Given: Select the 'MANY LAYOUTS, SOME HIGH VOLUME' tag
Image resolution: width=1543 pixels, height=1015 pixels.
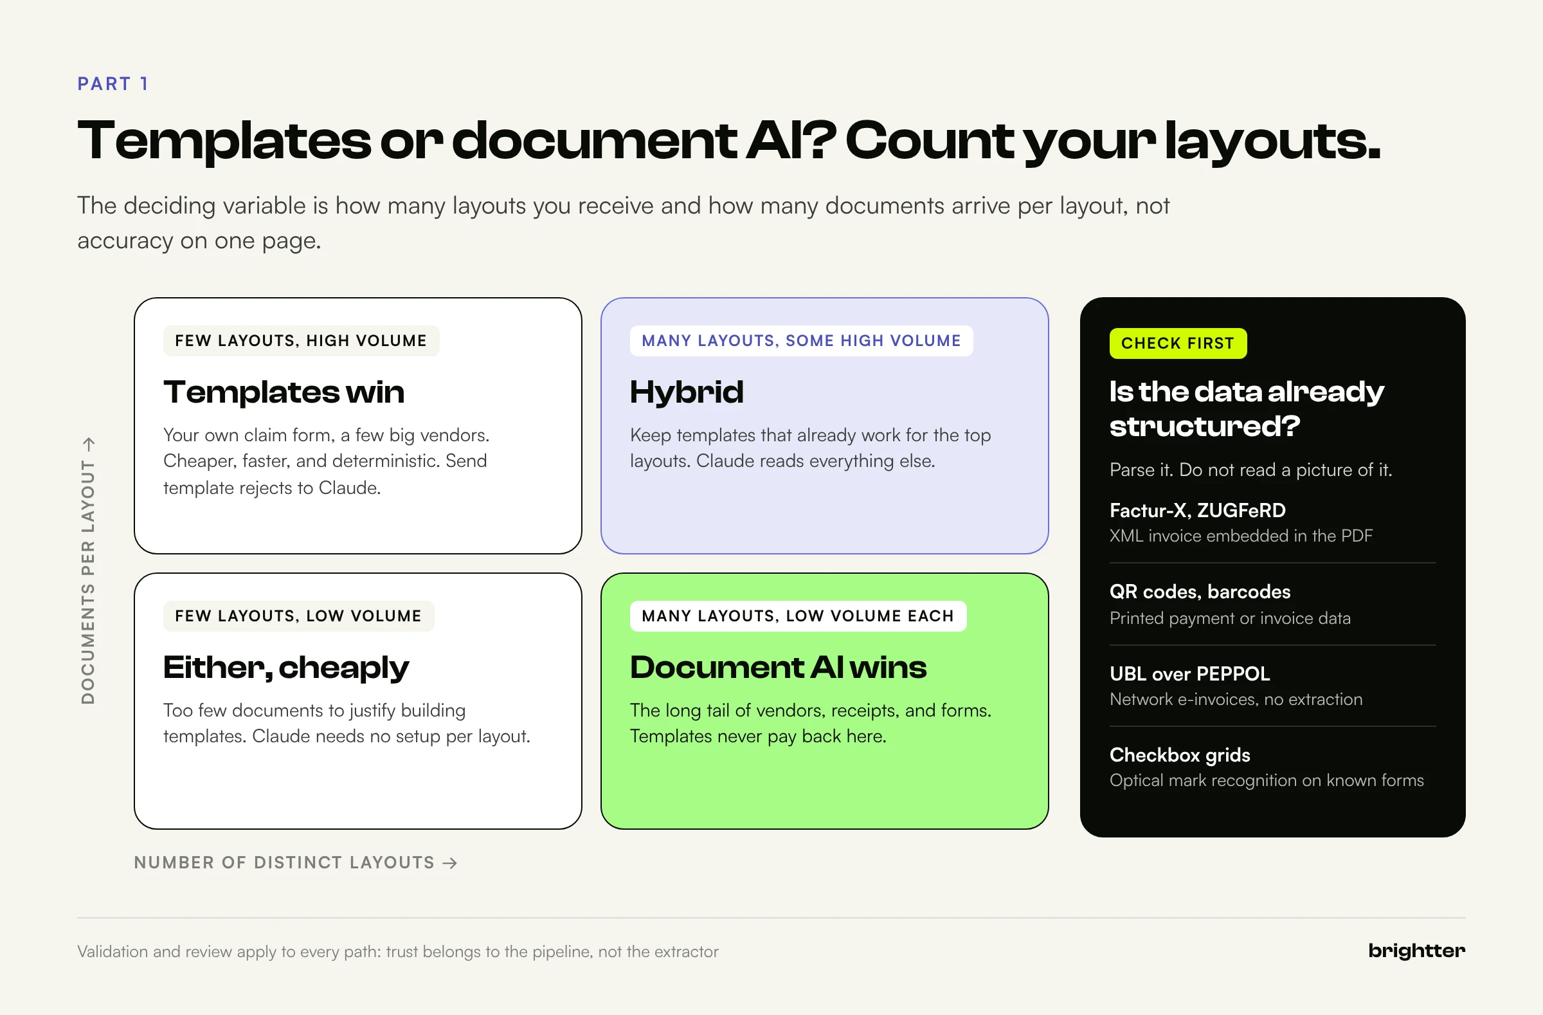Looking at the screenshot, I should (801, 340).
